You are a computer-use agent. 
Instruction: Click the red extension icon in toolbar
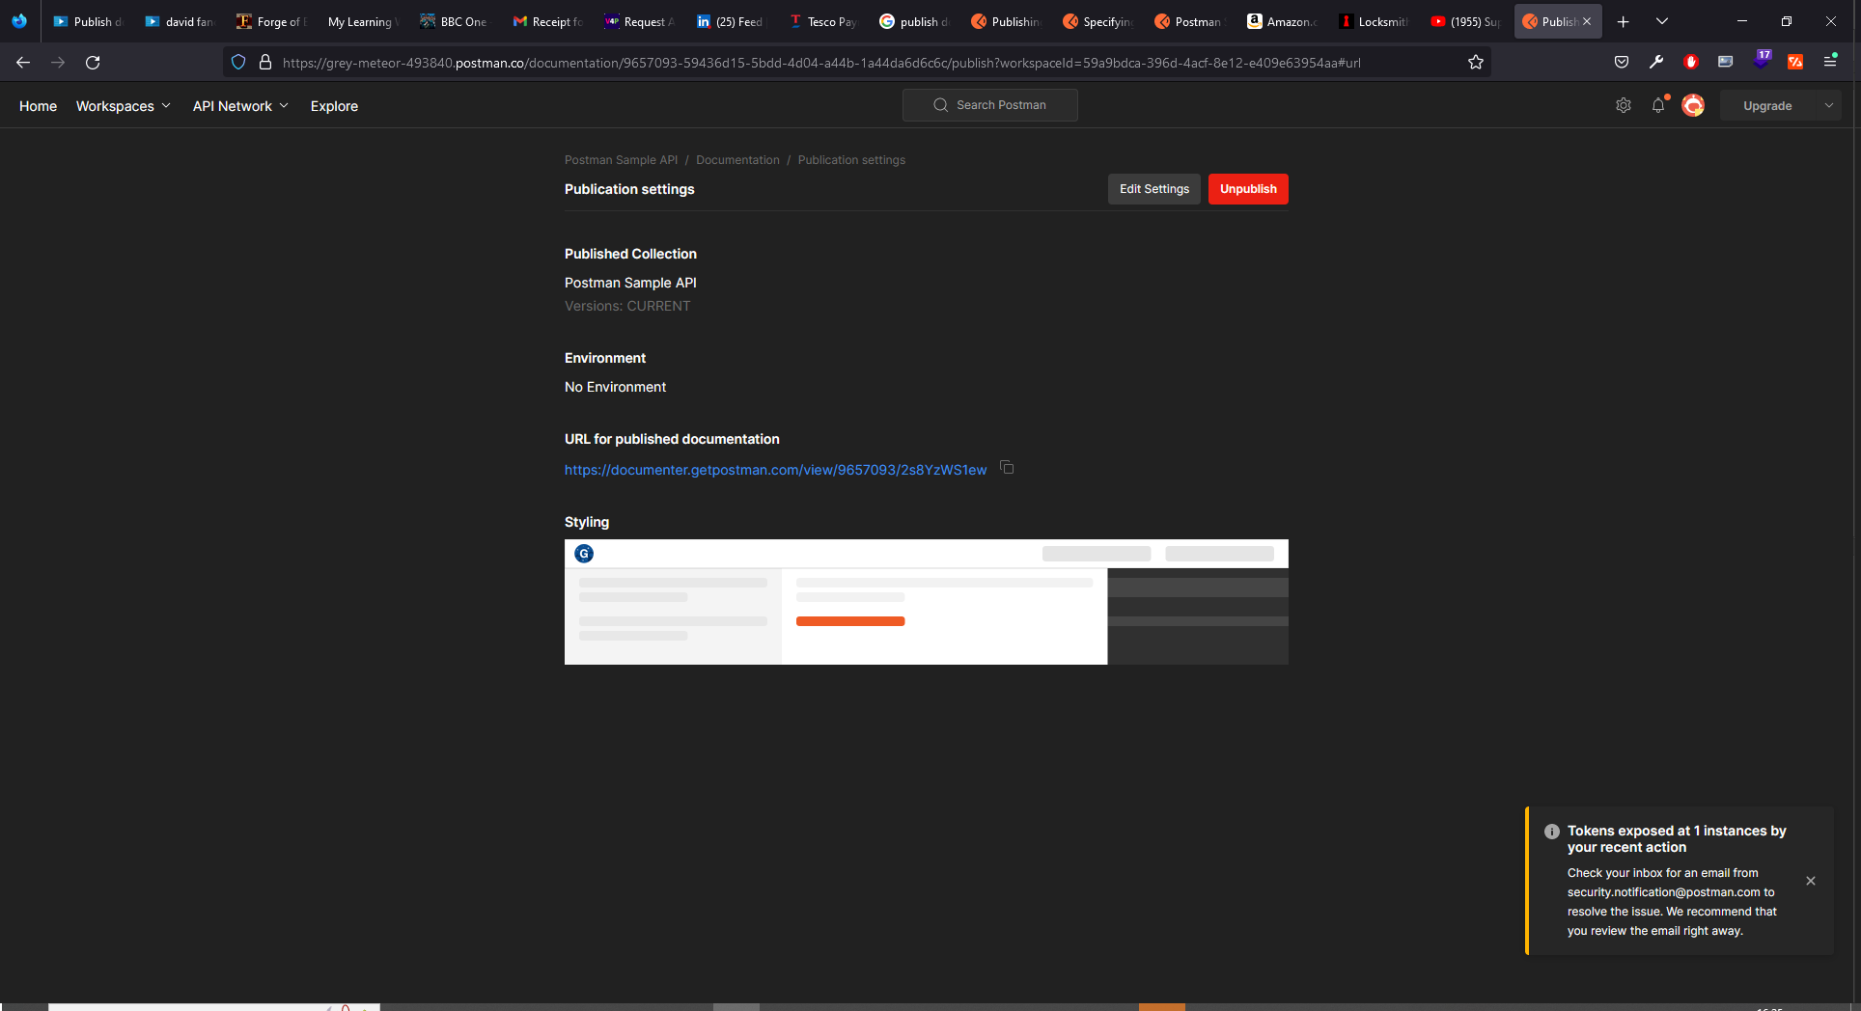(1691, 62)
